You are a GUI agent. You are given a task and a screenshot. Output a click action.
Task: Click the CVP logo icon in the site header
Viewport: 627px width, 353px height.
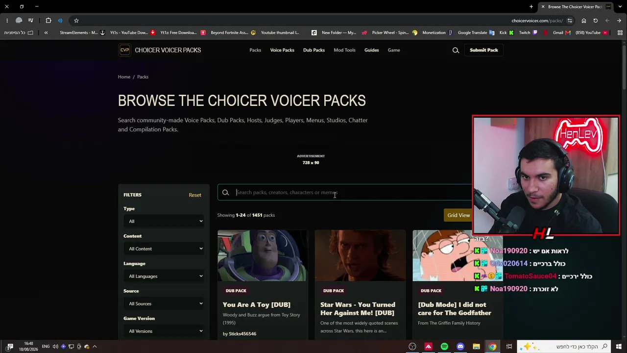pyautogui.click(x=124, y=50)
